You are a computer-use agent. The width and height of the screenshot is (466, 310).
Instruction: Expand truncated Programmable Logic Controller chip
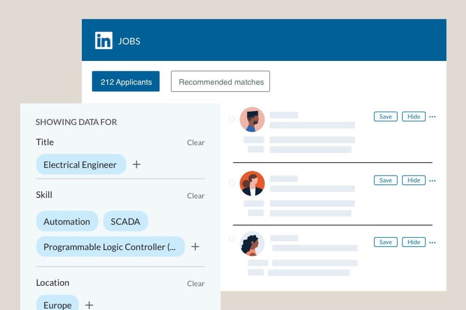tap(110, 246)
